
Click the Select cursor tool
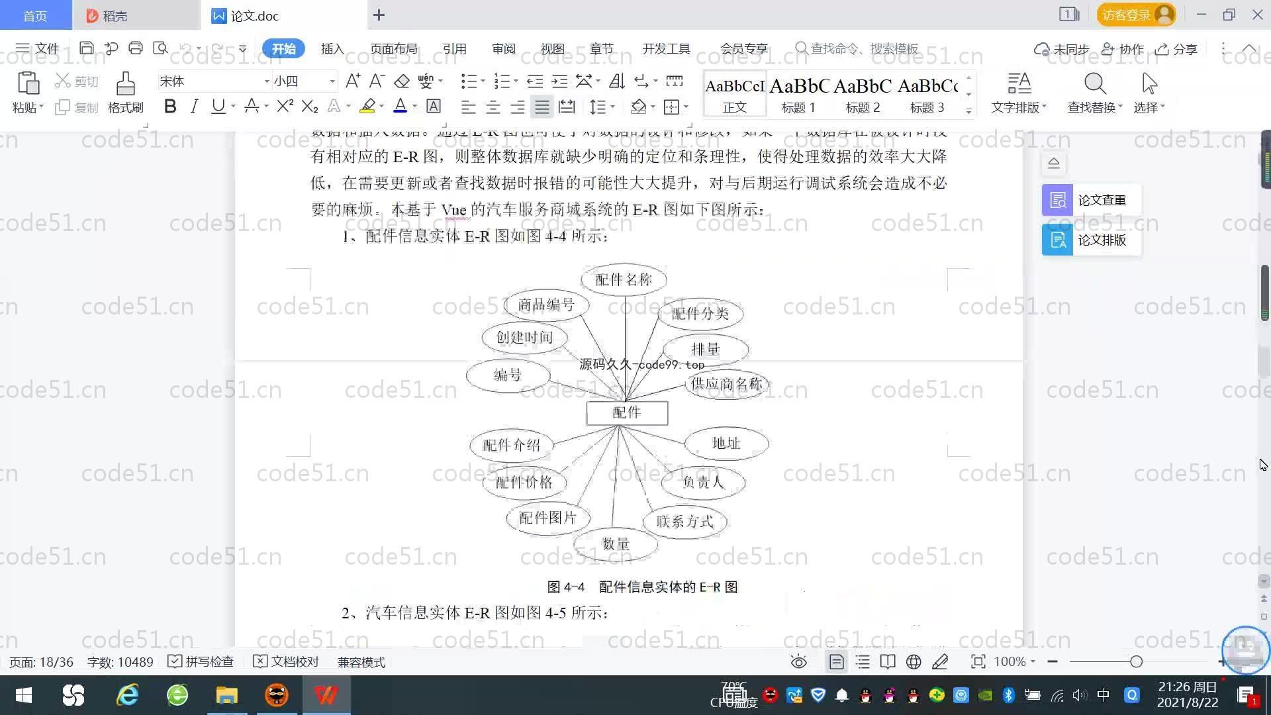[1149, 93]
